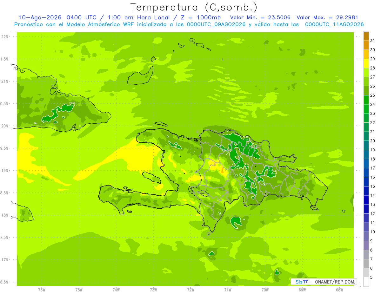The image size is (381, 294).
Task: Click the '70W' longitude label
Action: (x=265, y=290)
